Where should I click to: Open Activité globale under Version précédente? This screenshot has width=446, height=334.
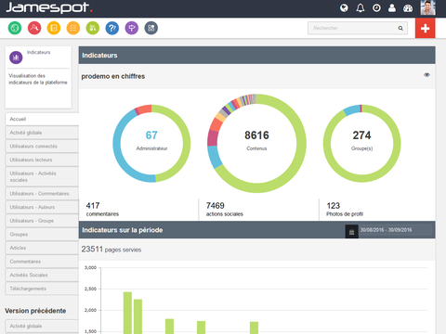click(42, 327)
